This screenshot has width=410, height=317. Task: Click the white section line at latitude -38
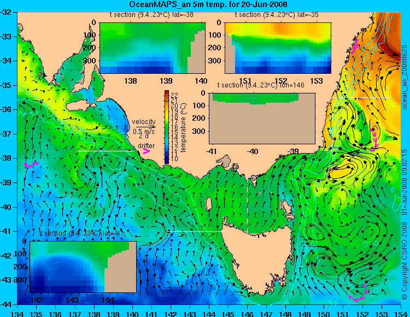(x=106, y=151)
